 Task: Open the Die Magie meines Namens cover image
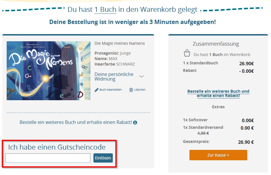(x=49, y=71)
